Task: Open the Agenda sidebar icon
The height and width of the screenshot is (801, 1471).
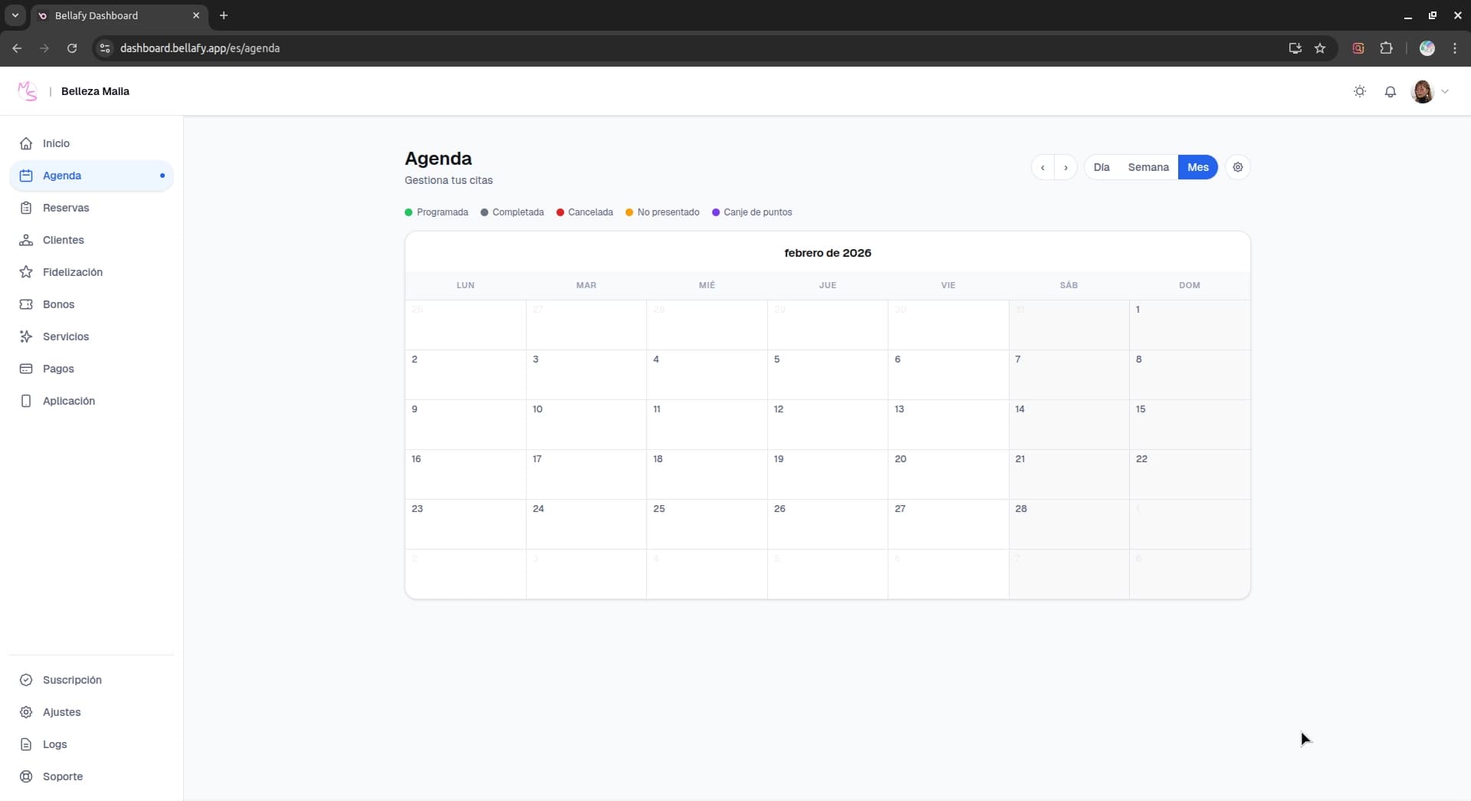Action: coord(25,176)
